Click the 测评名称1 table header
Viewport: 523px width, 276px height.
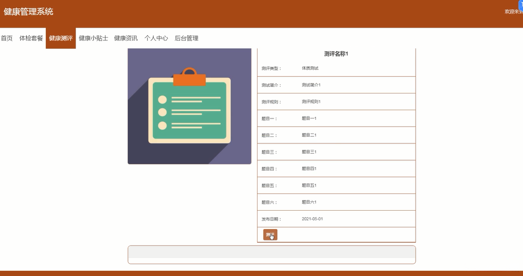coord(336,53)
